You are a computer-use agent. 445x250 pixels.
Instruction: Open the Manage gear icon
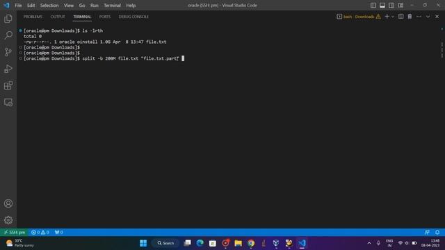[x=8, y=220]
